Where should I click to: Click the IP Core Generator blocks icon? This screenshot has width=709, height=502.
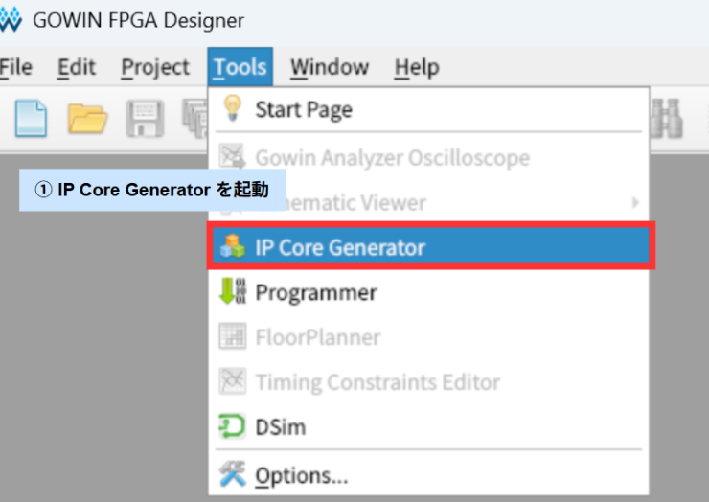pos(233,247)
